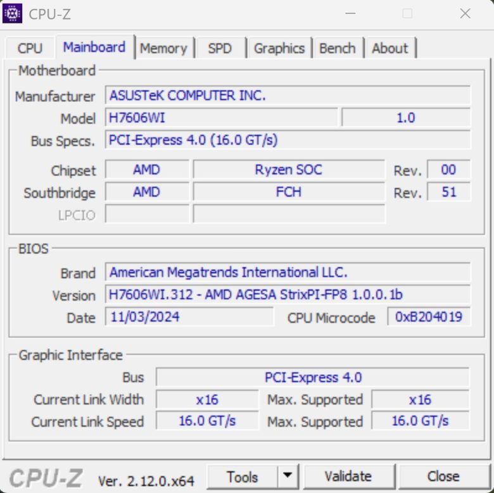
Task: Click the Southbridge FCH field
Action: point(289,192)
